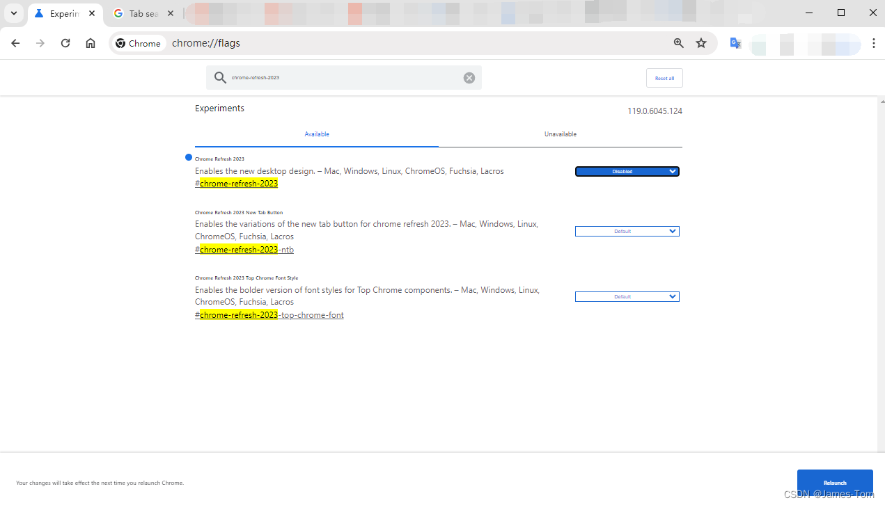Click the relaunch notice text at bottom
The width and height of the screenshot is (885, 505).
tap(100, 483)
